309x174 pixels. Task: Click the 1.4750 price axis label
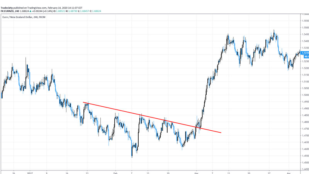(x=306, y=129)
